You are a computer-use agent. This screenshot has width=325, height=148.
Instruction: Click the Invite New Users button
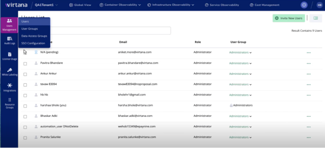click(289, 18)
